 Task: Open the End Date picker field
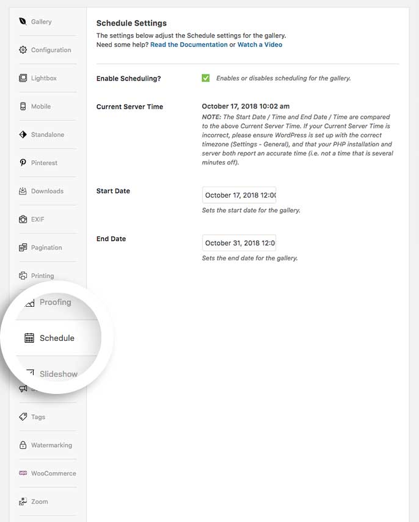point(239,242)
